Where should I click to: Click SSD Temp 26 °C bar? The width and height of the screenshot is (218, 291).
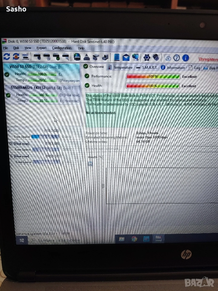(42, 80)
